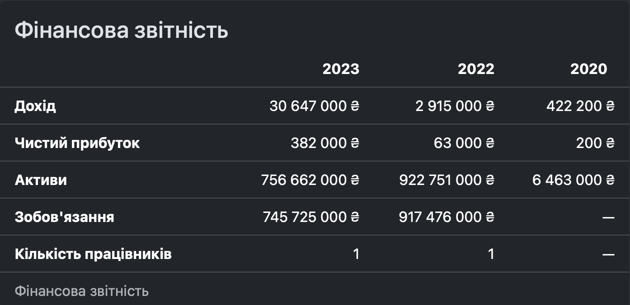Select the 2023 income value 30 647 000 ₴

coord(314,106)
